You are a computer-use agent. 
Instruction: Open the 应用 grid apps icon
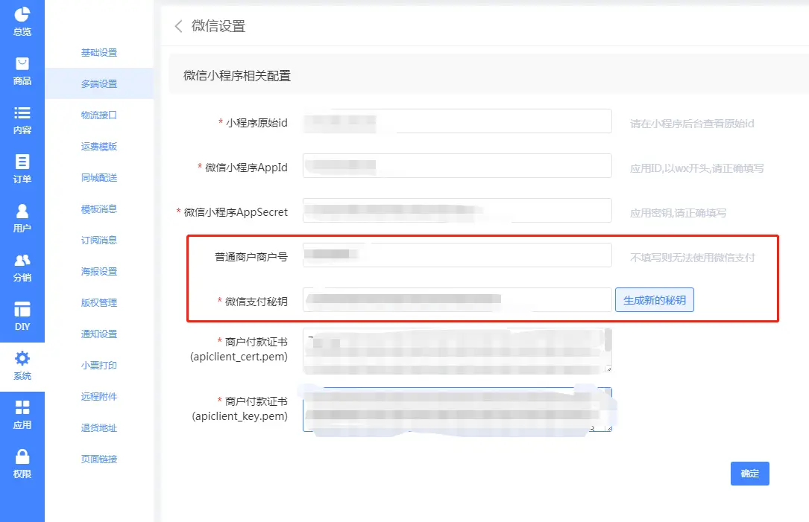click(x=22, y=407)
